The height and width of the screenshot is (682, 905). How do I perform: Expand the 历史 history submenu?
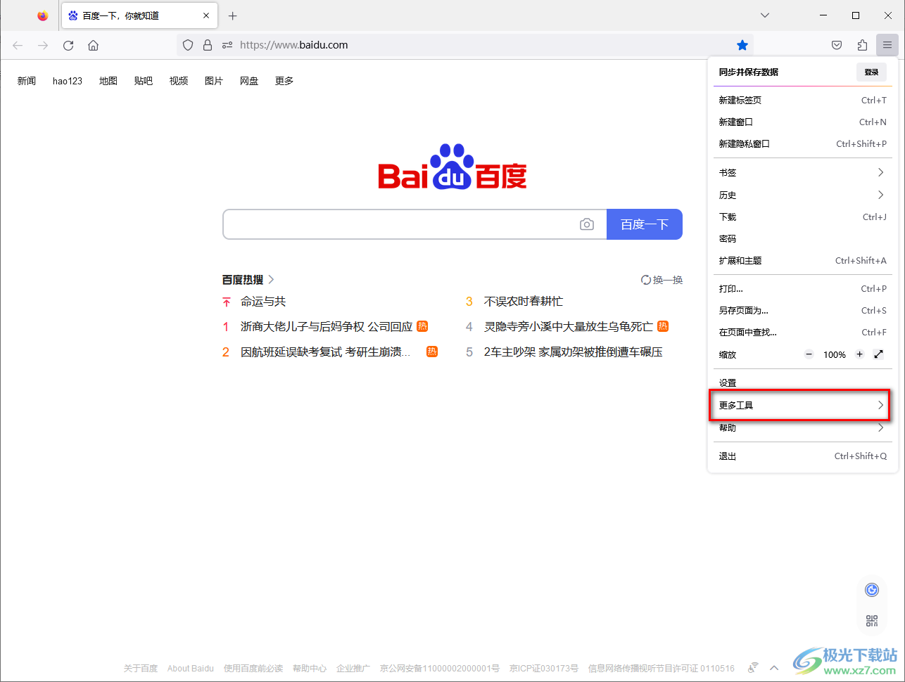(x=802, y=195)
